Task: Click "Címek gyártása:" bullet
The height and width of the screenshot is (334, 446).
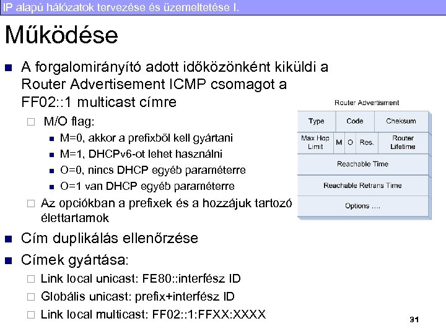Action: point(75,260)
